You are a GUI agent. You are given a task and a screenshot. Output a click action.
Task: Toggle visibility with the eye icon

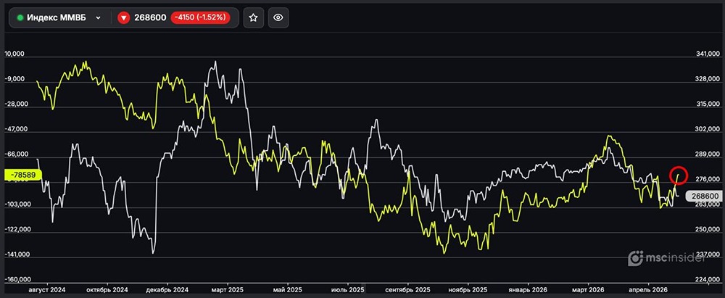(278, 17)
